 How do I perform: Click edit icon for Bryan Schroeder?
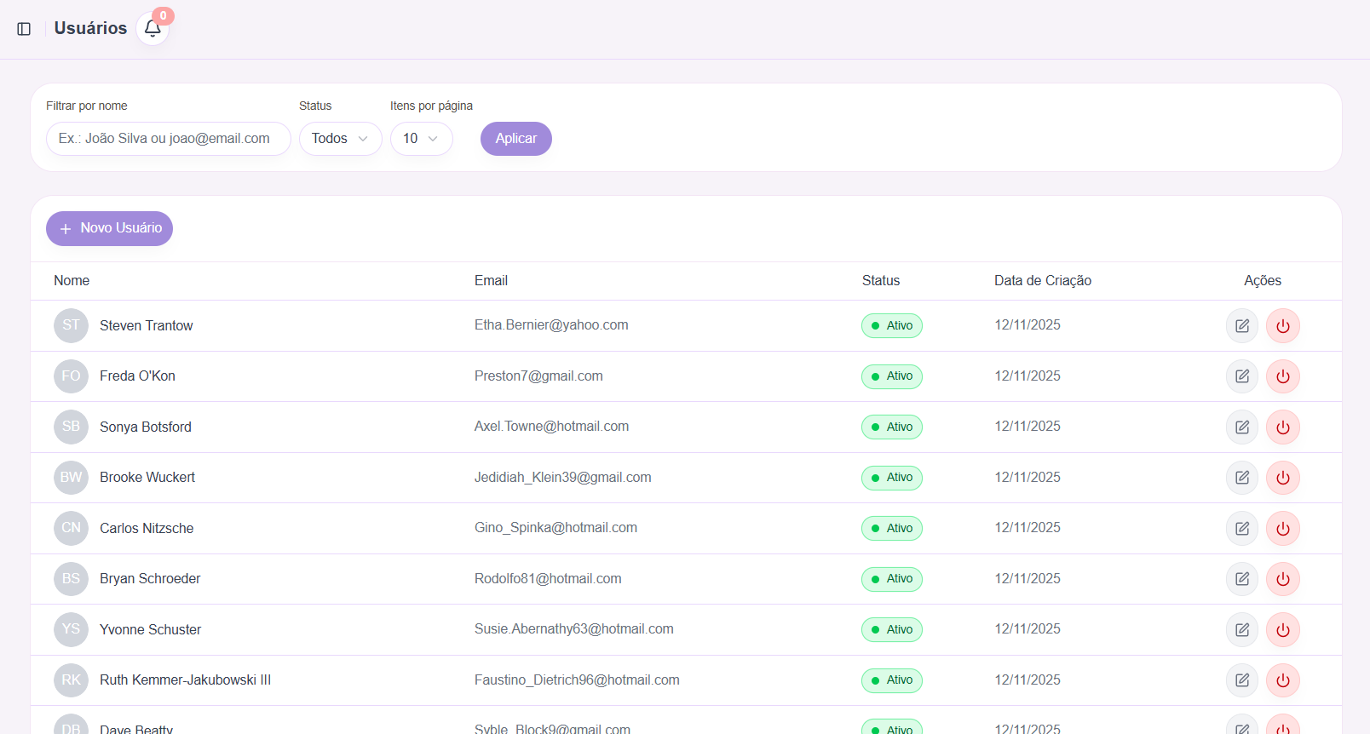tap(1241, 579)
